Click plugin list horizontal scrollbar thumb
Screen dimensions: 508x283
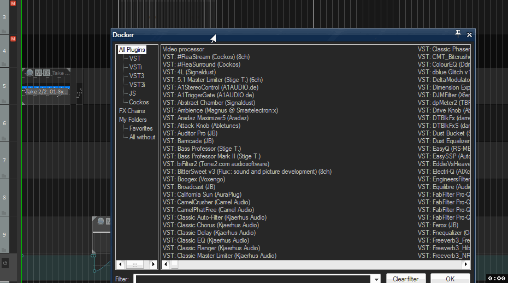click(x=174, y=264)
